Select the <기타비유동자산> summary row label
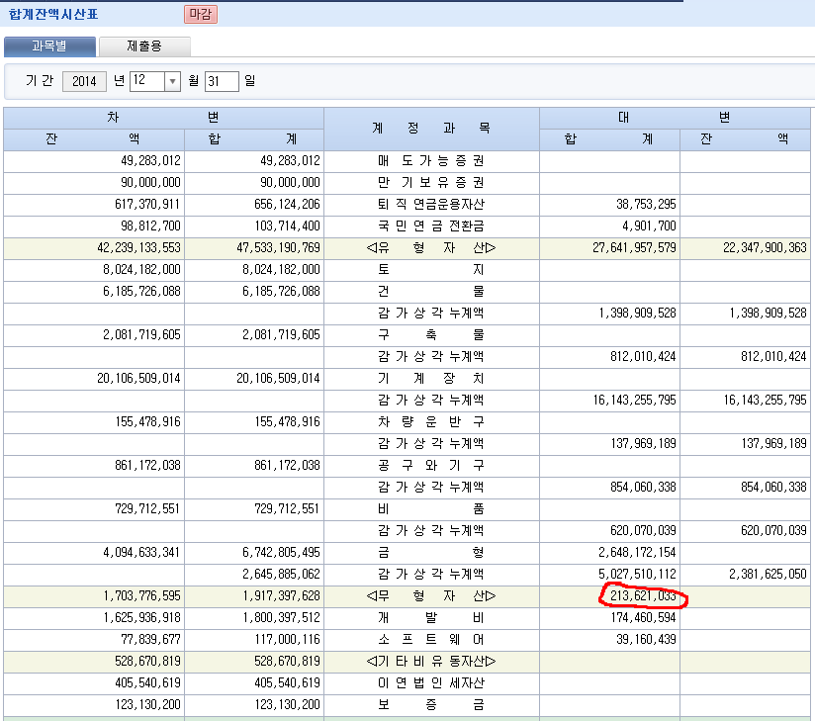The image size is (815, 721). click(431, 662)
